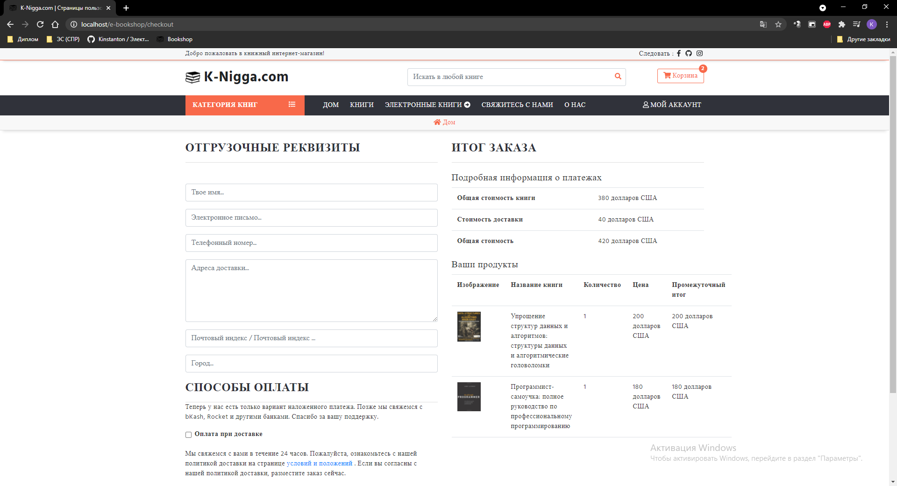Open the Диплом bookmark folder

[x=23, y=39]
